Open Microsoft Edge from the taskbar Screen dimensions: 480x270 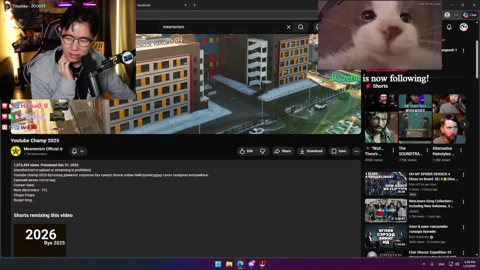[x=240, y=264]
